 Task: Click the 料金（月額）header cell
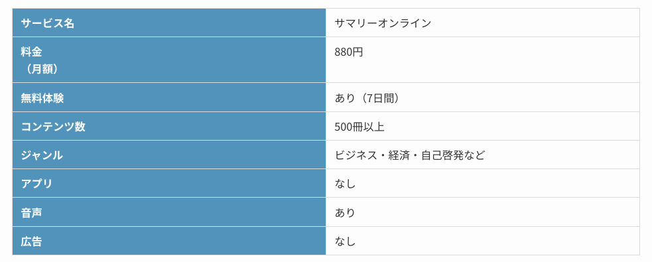[169, 60]
